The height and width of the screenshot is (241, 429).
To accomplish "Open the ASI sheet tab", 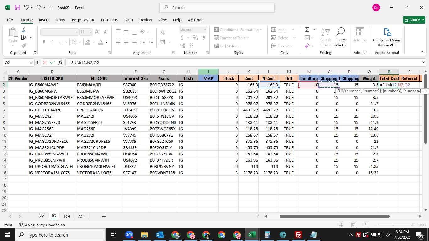I will (81, 217).
